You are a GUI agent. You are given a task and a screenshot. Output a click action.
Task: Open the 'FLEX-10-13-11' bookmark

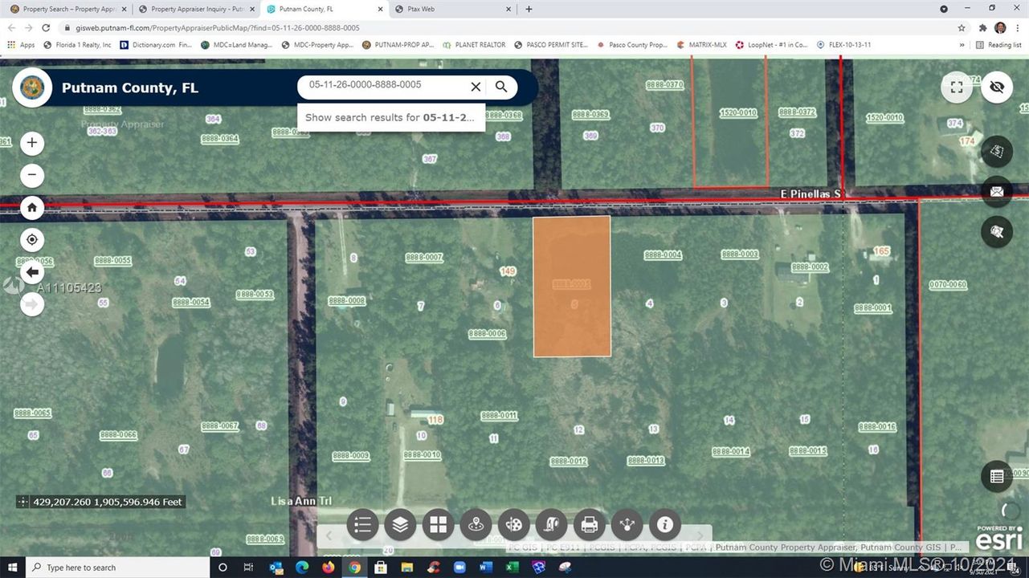point(843,45)
